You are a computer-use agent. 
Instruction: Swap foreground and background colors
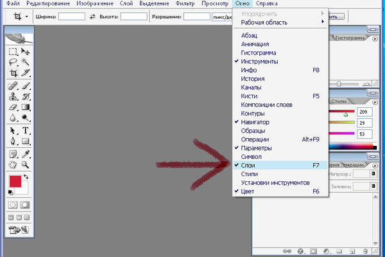point(26,177)
